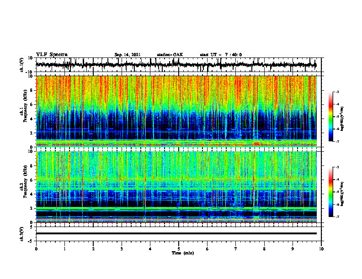This screenshot has width=362, height=279.
Task: Click the "-3" label atop ch.1 color bar
Action: point(337,92)
